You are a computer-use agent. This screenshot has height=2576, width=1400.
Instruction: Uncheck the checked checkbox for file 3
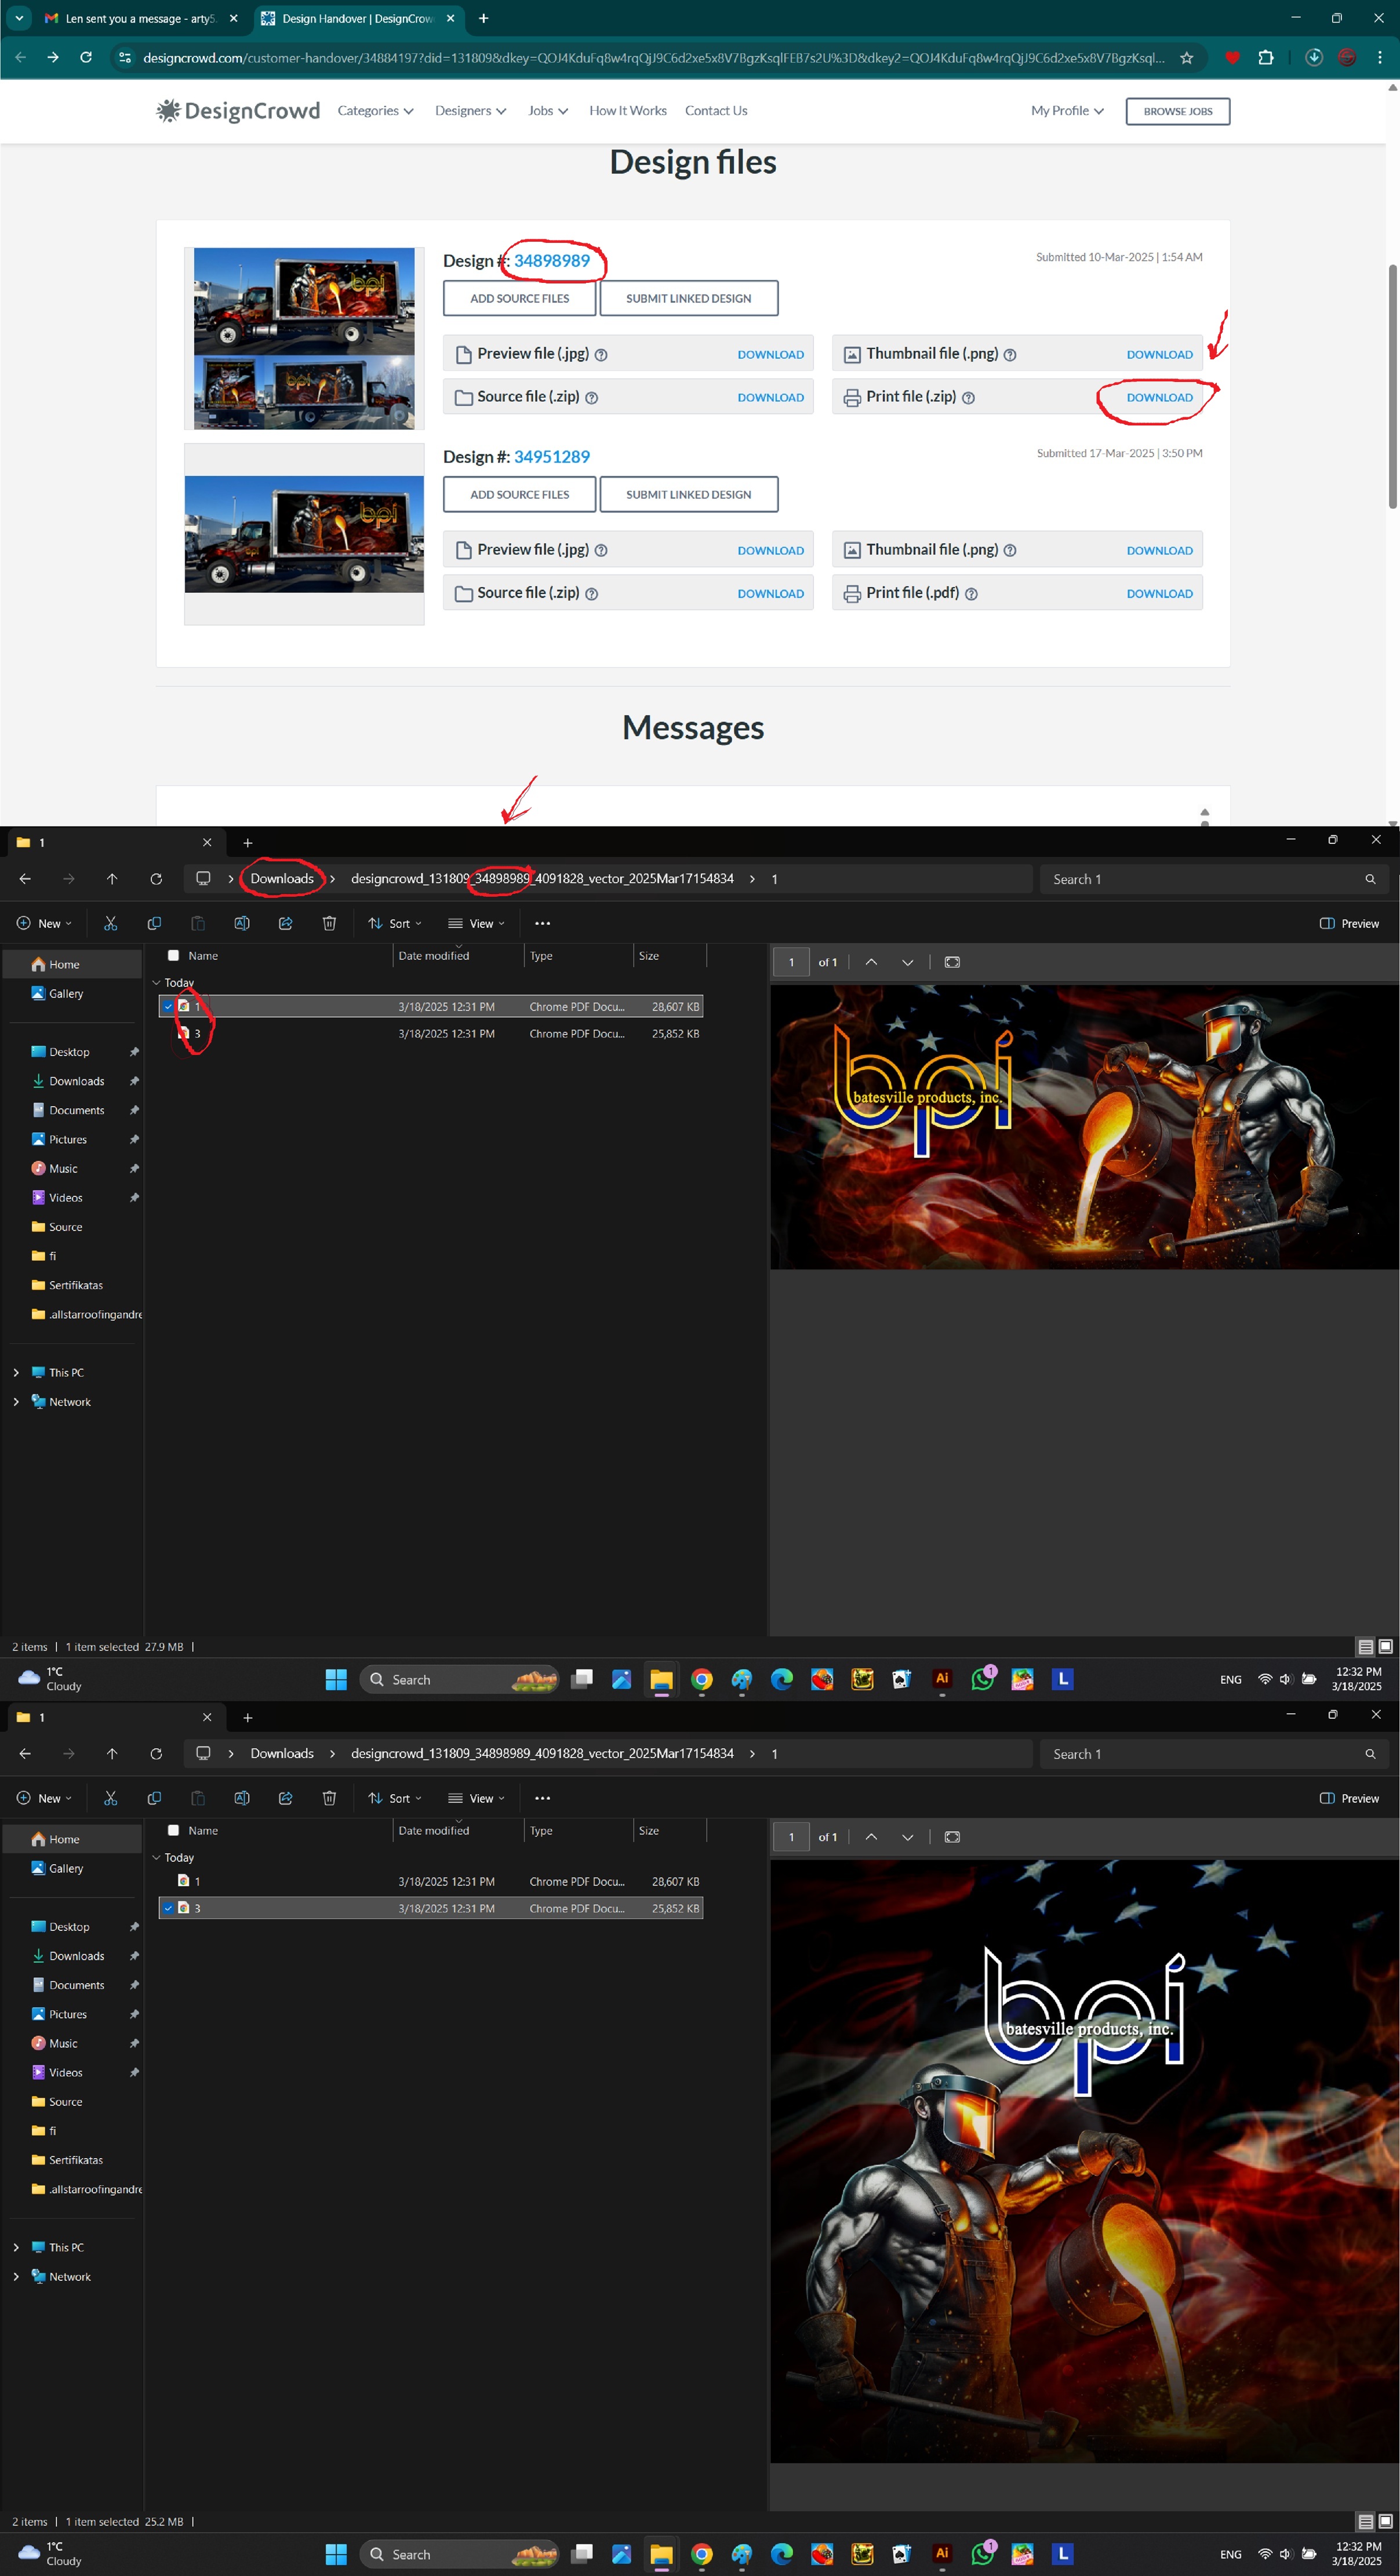coord(168,1908)
